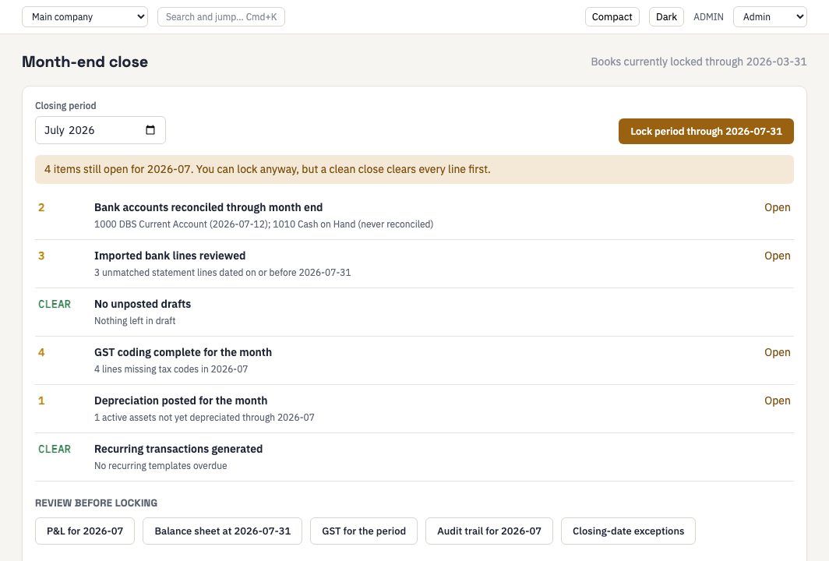Click the ADMIN label in header
Image resolution: width=829 pixels, height=561 pixels.
708,17
